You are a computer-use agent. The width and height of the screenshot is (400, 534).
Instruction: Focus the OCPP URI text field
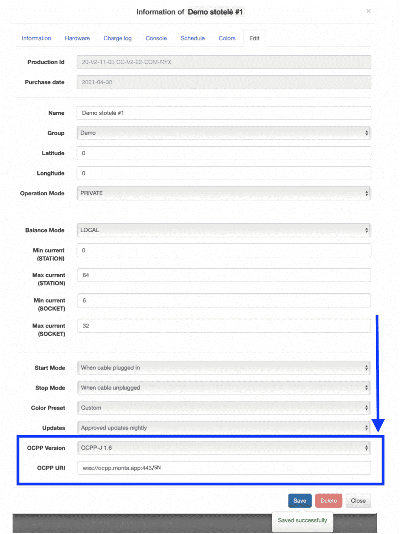[x=224, y=468]
